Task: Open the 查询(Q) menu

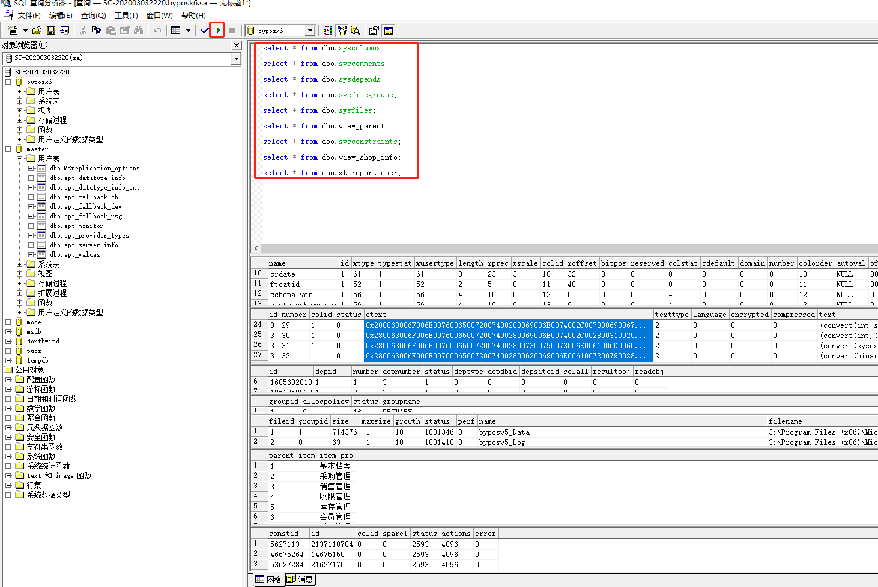Action: 94,16
